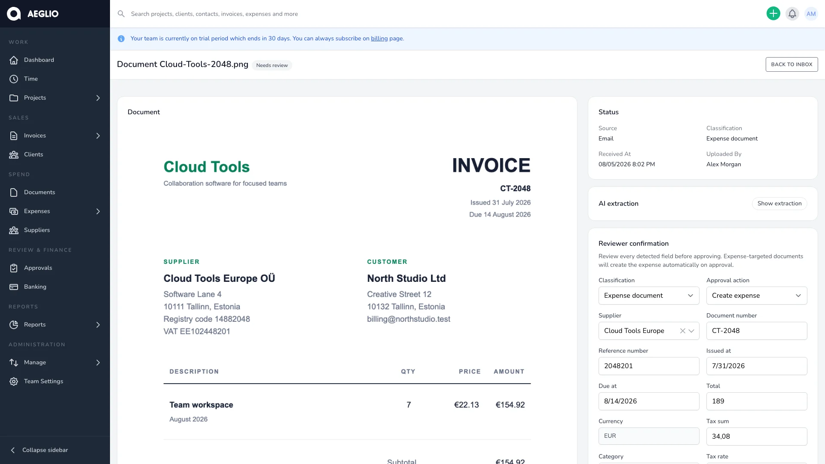Open Clients in the sidebar
Image resolution: width=825 pixels, height=464 pixels.
click(55, 155)
